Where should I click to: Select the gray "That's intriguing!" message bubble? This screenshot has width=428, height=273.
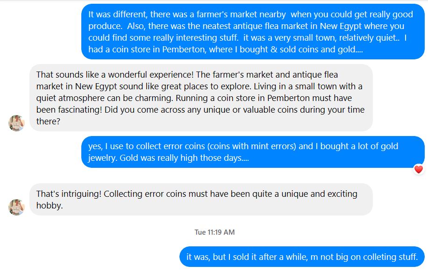[x=201, y=199]
